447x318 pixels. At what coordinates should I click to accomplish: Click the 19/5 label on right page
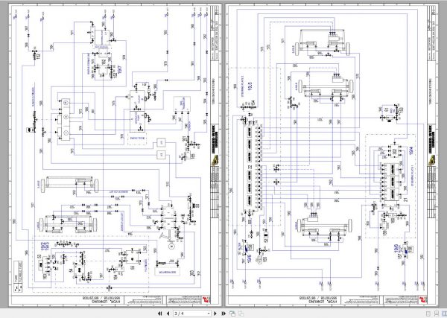[250, 86]
